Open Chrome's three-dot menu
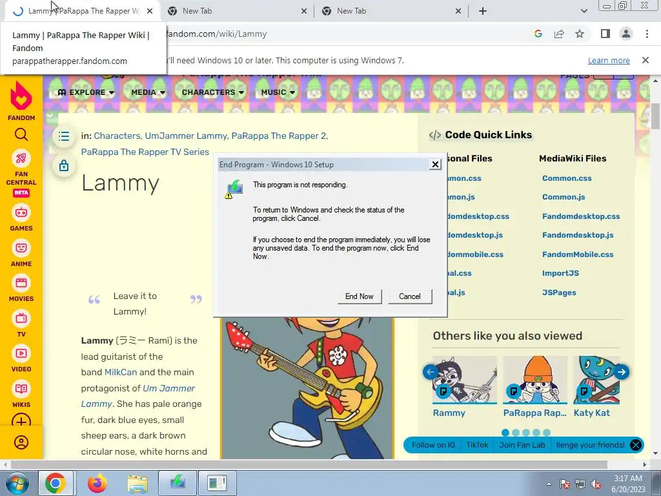The image size is (661, 496). 647,34
